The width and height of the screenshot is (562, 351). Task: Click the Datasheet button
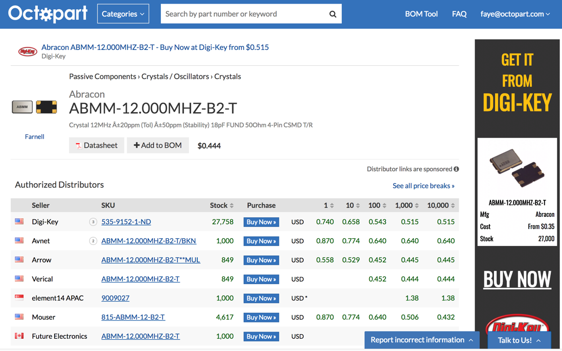click(x=97, y=145)
